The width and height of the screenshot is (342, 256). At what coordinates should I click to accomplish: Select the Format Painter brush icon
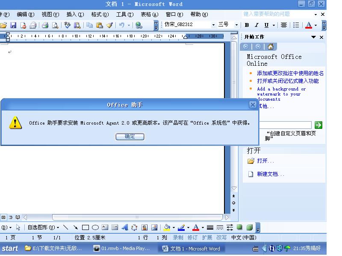tap(109, 25)
